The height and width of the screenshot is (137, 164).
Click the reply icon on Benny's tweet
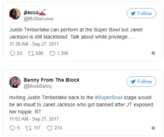12,128
